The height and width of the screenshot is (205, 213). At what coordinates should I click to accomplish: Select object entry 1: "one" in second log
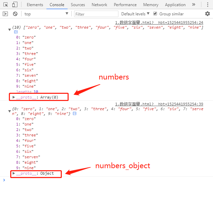(25, 124)
